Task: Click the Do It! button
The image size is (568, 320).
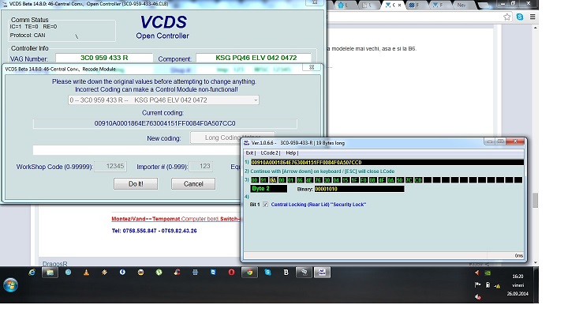Action: pyautogui.click(x=136, y=184)
